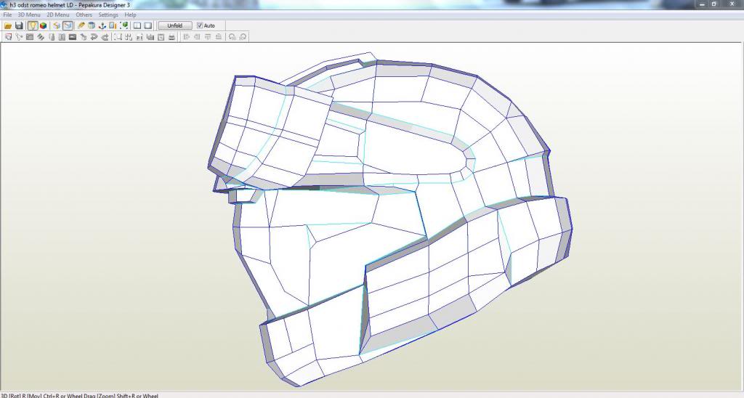This screenshot has height=398, width=744.
Task: Switch to split two-pane window layout icon
Action: pyautogui.click(x=137, y=25)
